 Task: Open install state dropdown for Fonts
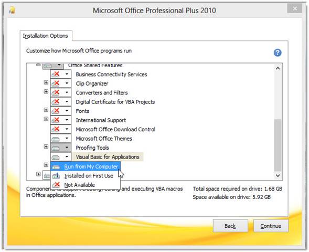[61, 111]
